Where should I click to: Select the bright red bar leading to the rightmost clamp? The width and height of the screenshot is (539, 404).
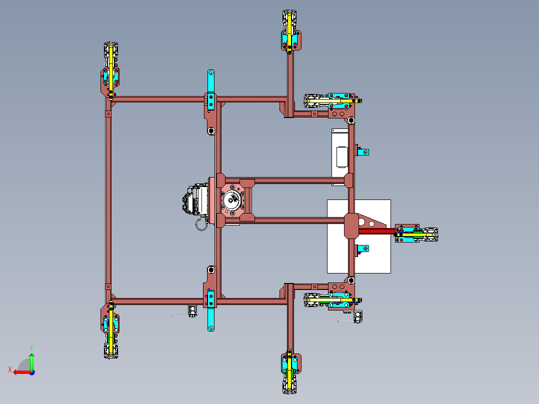coord(377,231)
